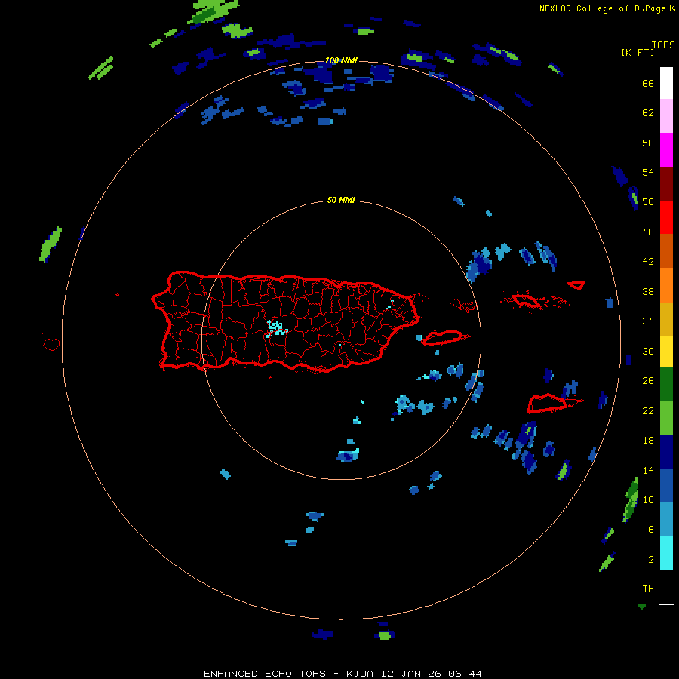This screenshot has height=679, width=679.
Task: Click the bright red 50 kft legend swatch
Action: [666, 217]
